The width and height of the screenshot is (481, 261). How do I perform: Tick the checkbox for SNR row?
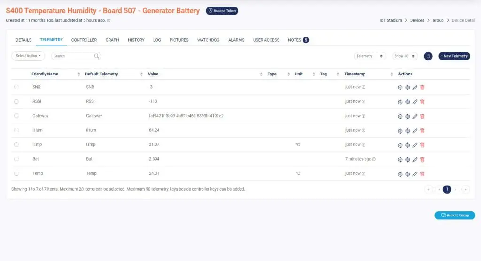pyautogui.click(x=16, y=87)
